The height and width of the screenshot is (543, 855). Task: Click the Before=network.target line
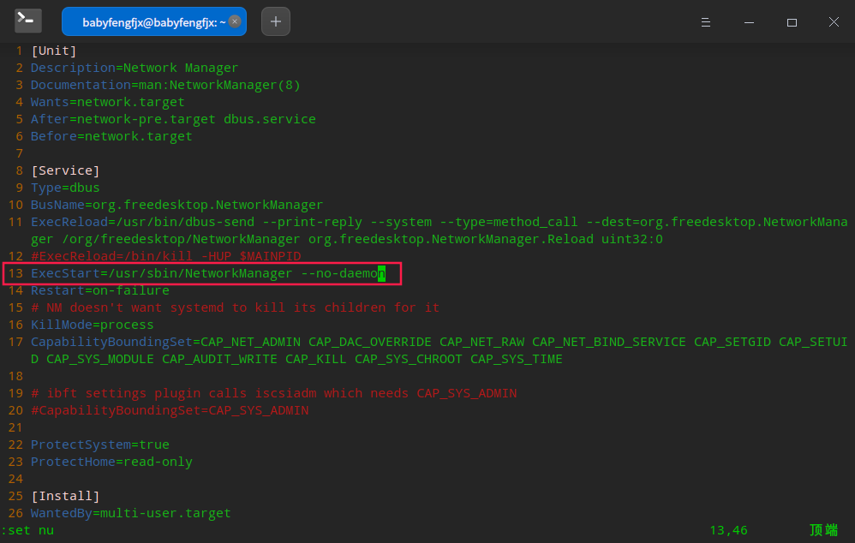point(111,136)
